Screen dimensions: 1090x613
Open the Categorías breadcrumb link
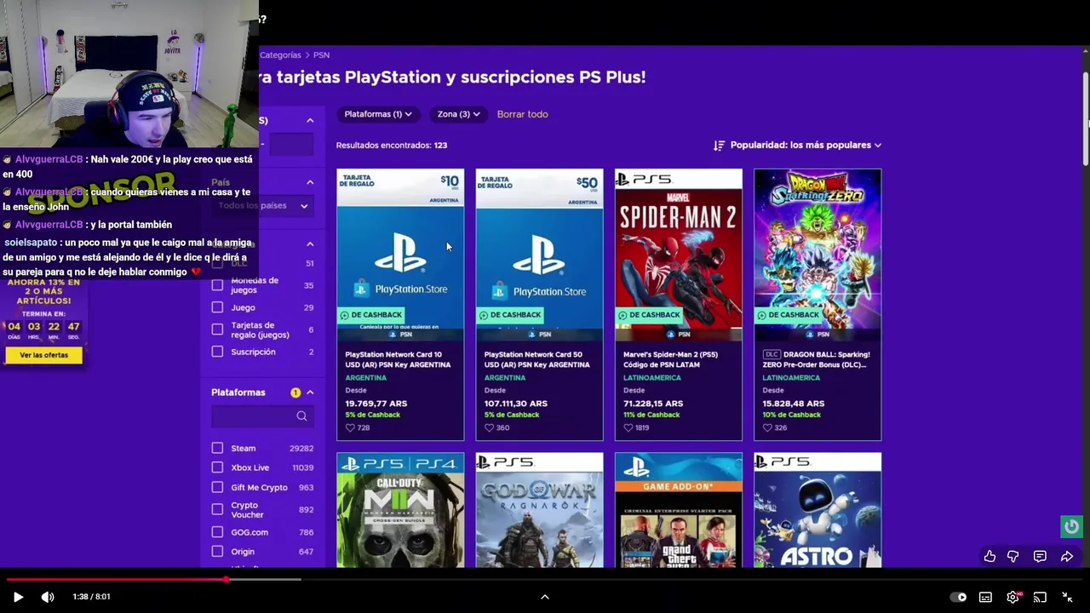tap(280, 54)
